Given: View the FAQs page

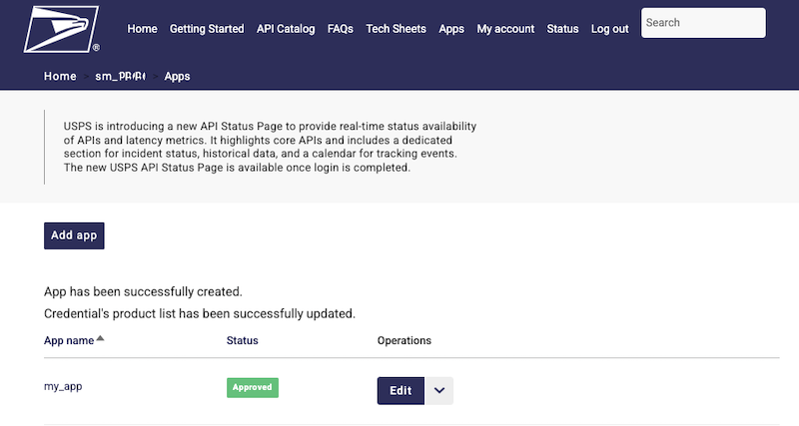Looking at the screenshot, I should [x=341, y=29].
